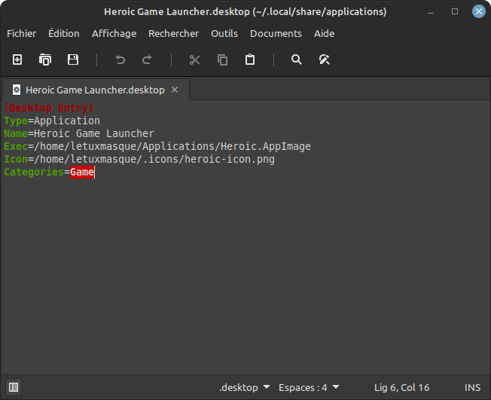
Task: Open the Affichage menu
Action: [x=114, y=33]
